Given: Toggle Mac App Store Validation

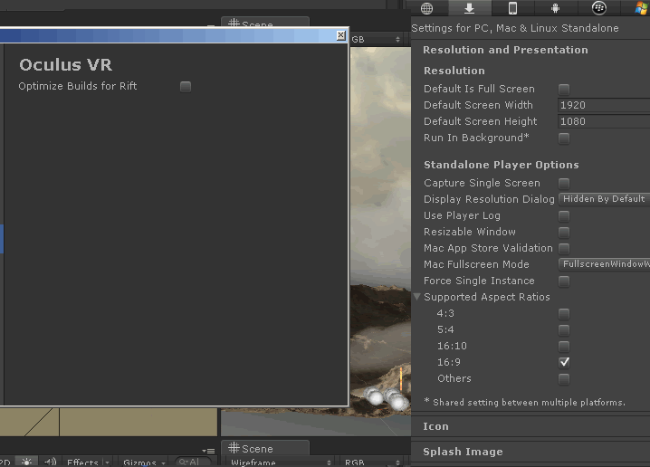Looking at the screenshot, I should [564, 248].
